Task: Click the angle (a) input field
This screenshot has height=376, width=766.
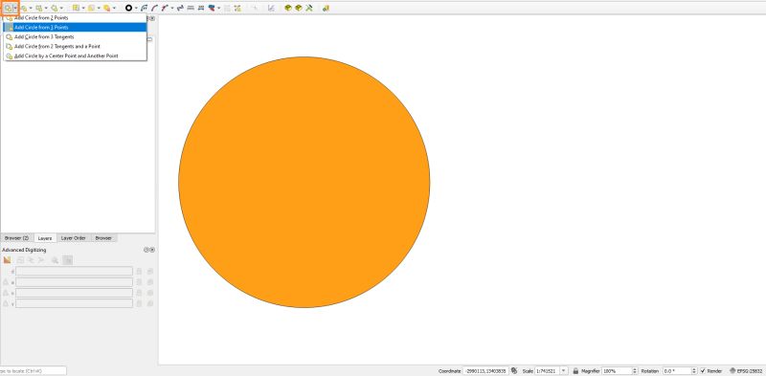Action: [74, 282]
